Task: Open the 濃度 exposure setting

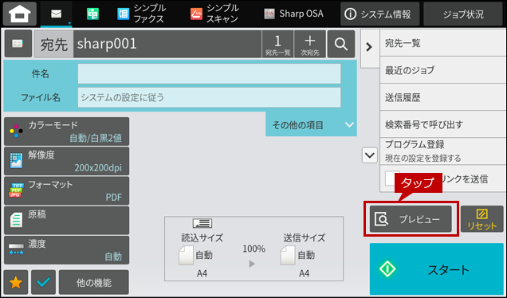Action: (67, 250)
